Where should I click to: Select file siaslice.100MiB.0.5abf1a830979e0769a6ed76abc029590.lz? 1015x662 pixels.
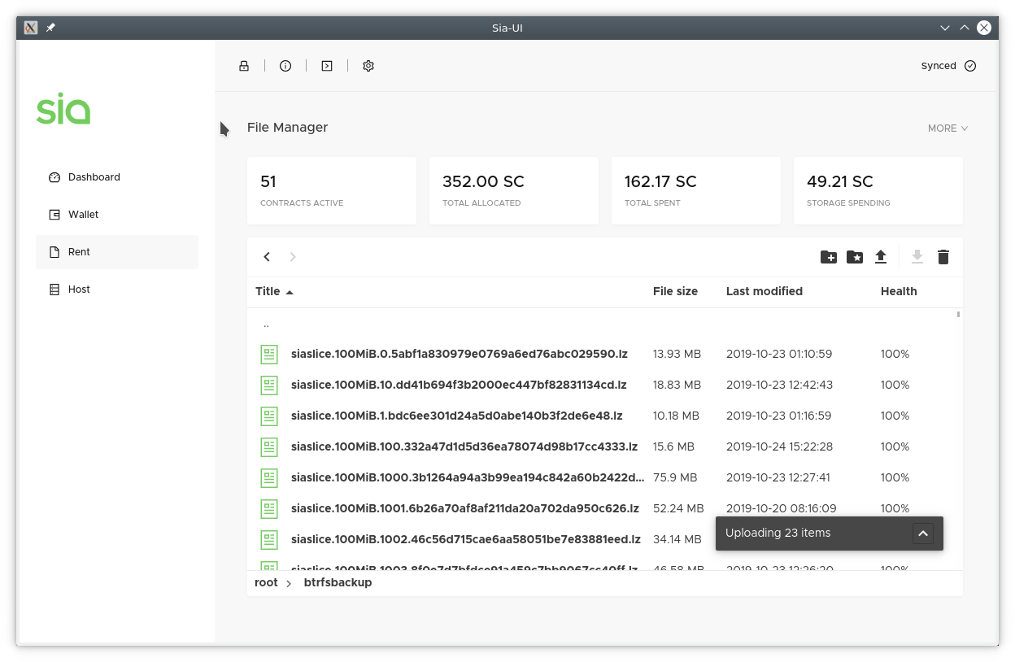click(460, 354)
